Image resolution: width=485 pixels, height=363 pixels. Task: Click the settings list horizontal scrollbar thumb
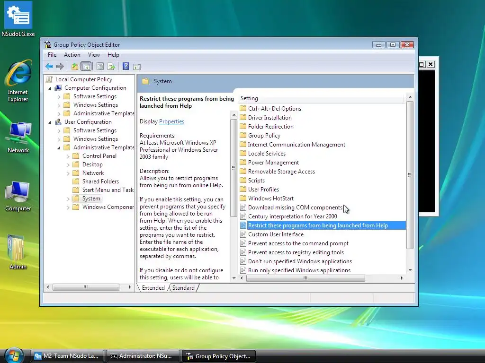305,278
